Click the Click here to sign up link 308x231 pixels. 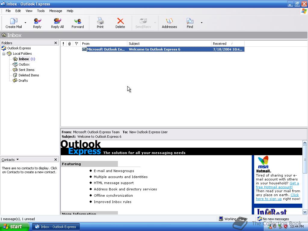[x=277, y=197]
